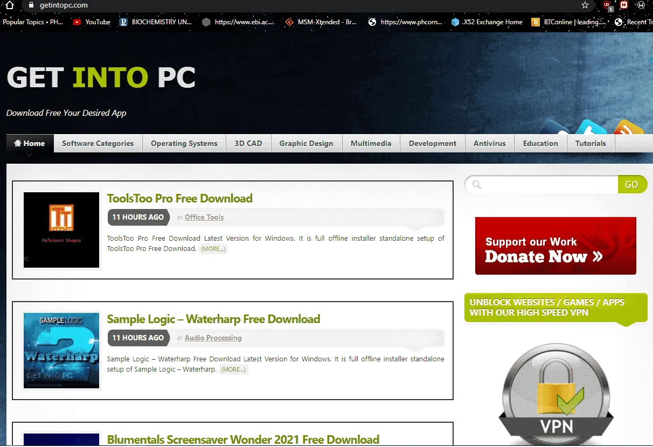The image size is (653, 447).
Task: Go to the Home menu tab
Action: coord(30,143)
